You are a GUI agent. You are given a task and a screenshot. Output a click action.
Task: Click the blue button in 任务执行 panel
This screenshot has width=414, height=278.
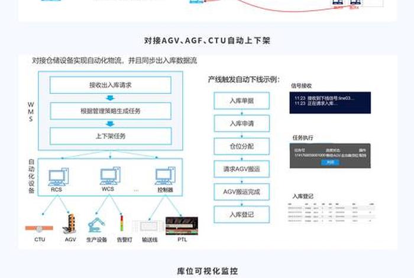coord(330,163)
